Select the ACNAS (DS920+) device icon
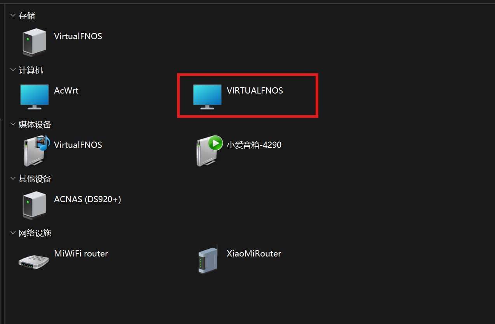The width and height of the screenshot is (495, 324). point(33,205)
